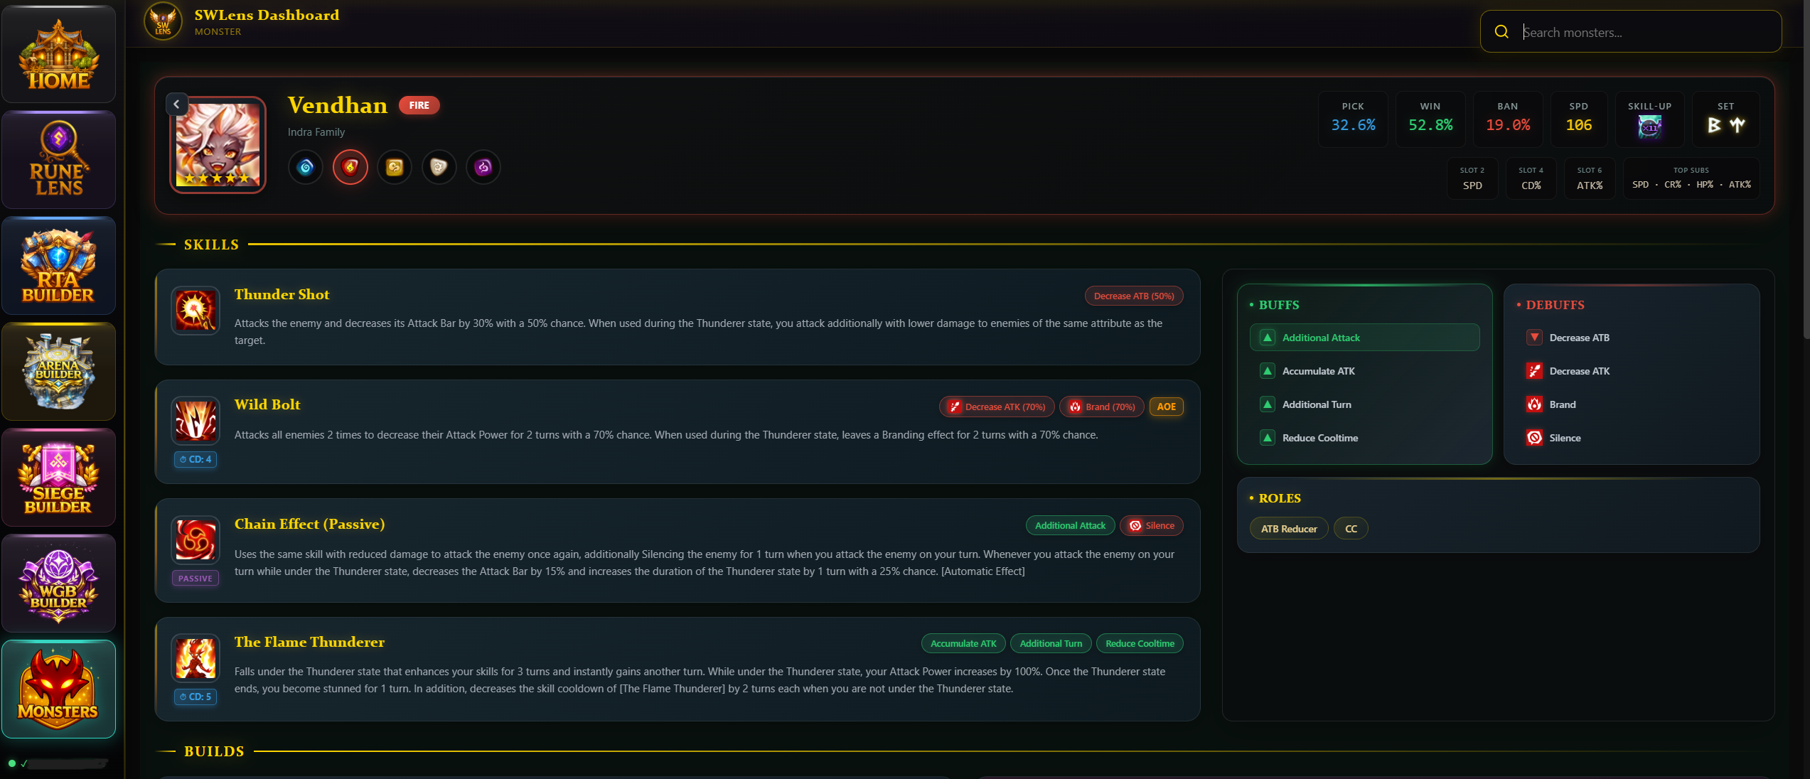This screenshot has height=779, width=1810.
Task: Open the RTA Builder
Action: point(59,266)
